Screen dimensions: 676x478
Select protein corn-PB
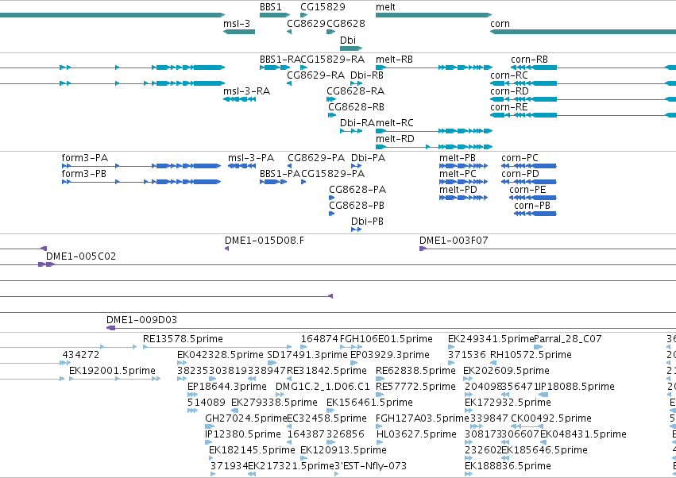pyautogui.click(x=532, y=206)
